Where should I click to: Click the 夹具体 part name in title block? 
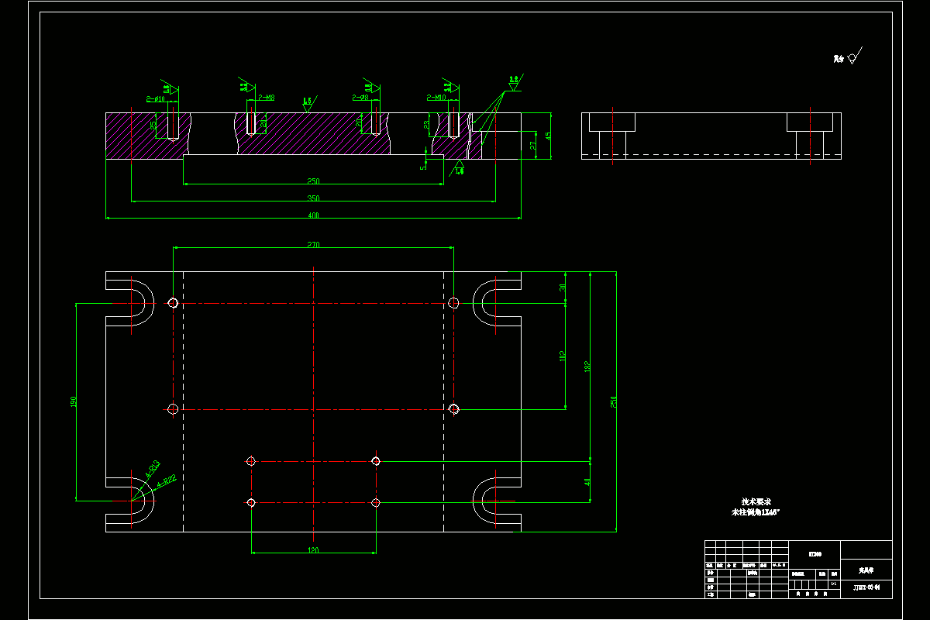[866, 570]
